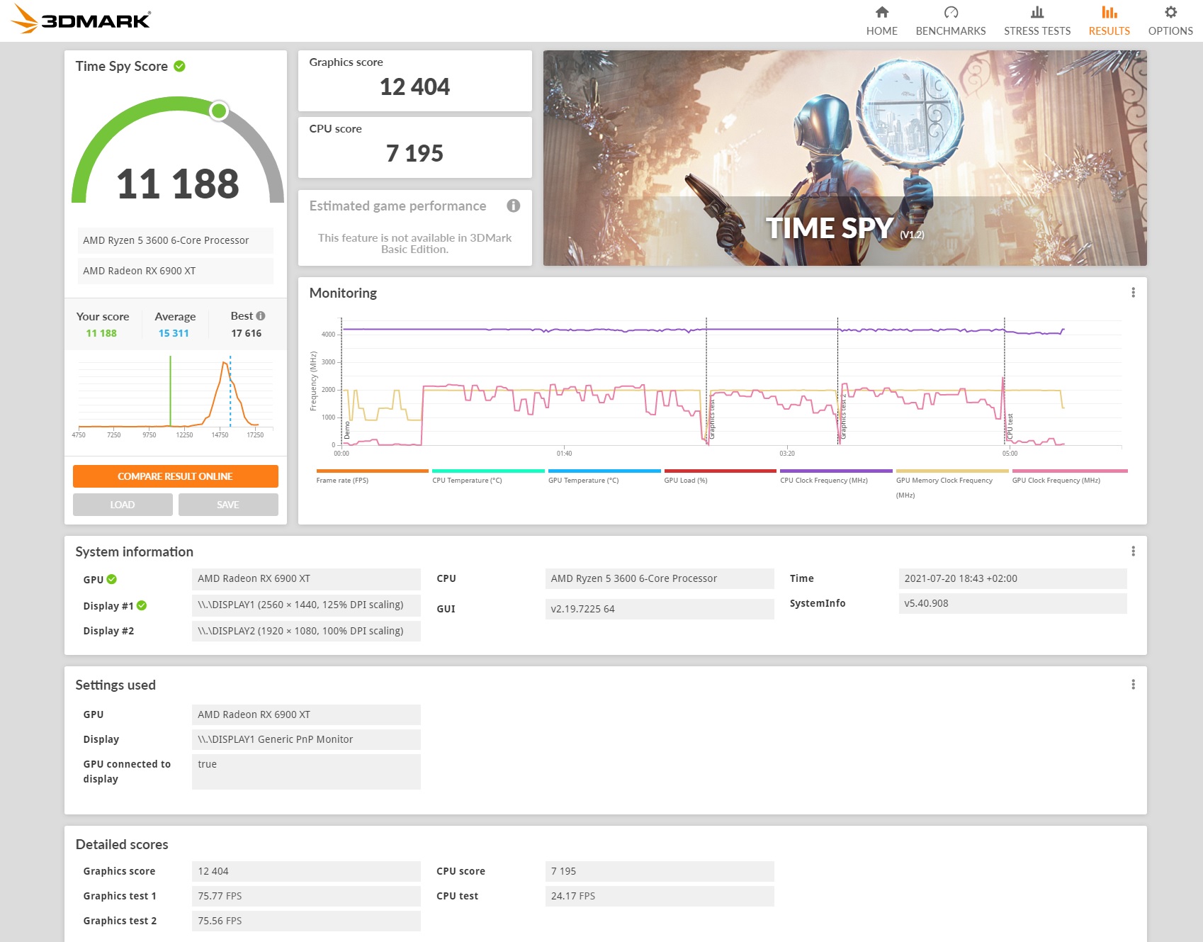Click Compare Result Online button
1203x942 pixels.
click(x=176, y=476)
